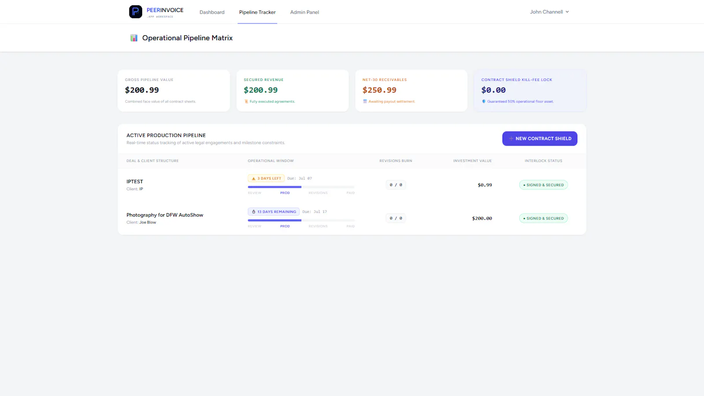The height and width of the screenshot is (396, 704).
Task: Click the 0 / 0 revisions badge for IPTEST
Action: [x=396, y=185]
